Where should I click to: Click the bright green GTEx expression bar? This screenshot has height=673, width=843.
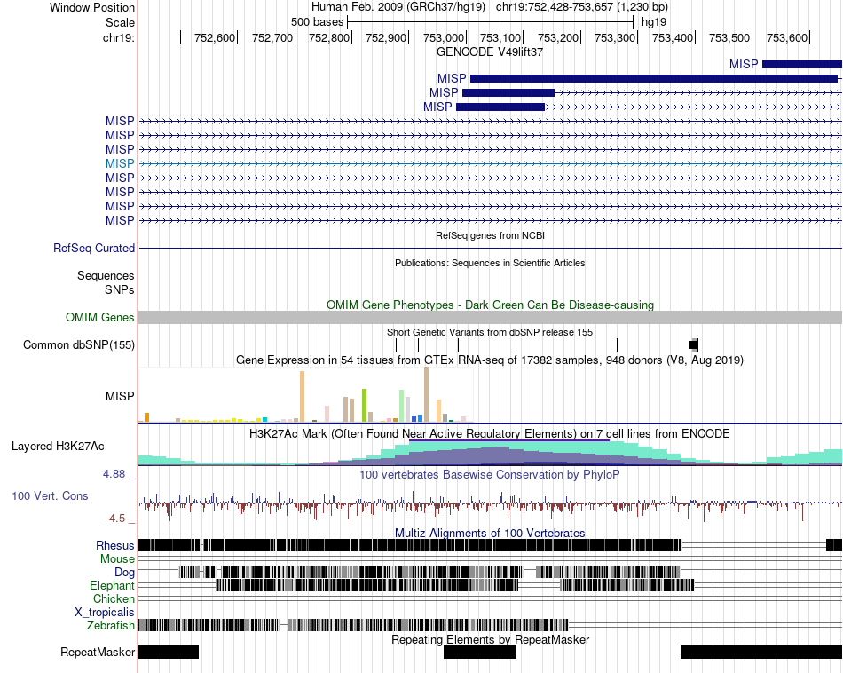[x=364, y=405]
